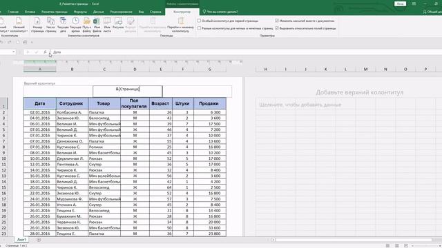442x248 pixels.
Task: Click the right header section box
Action: (x=197, y=92)
